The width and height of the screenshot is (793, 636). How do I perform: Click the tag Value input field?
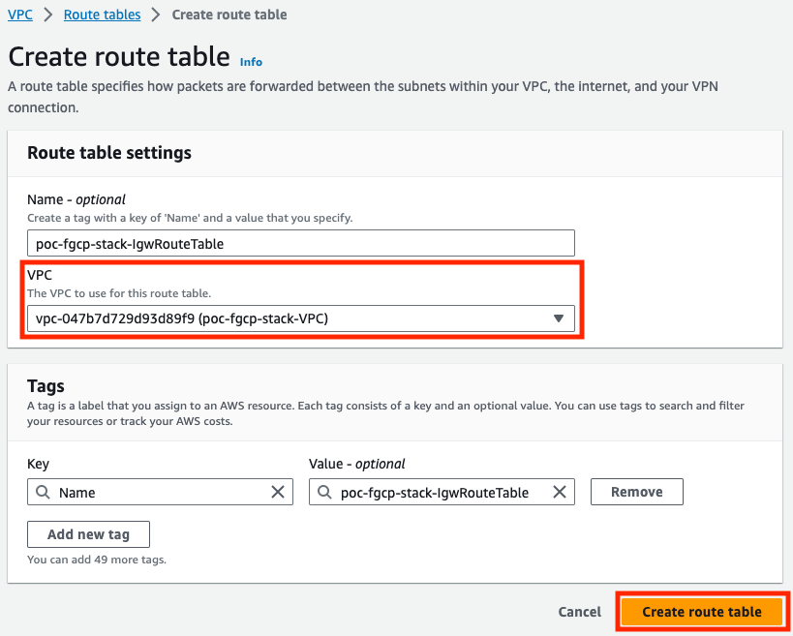[442, 492]
